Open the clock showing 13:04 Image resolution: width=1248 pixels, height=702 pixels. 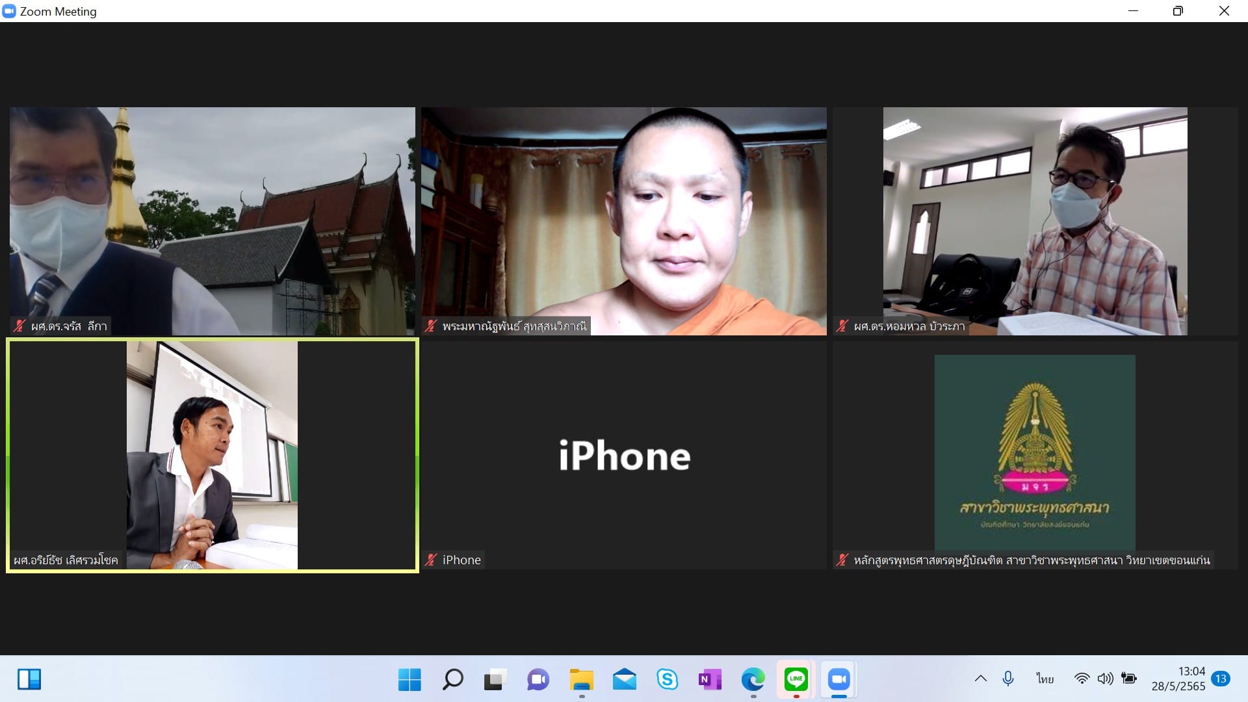(x=1178, y=679)
